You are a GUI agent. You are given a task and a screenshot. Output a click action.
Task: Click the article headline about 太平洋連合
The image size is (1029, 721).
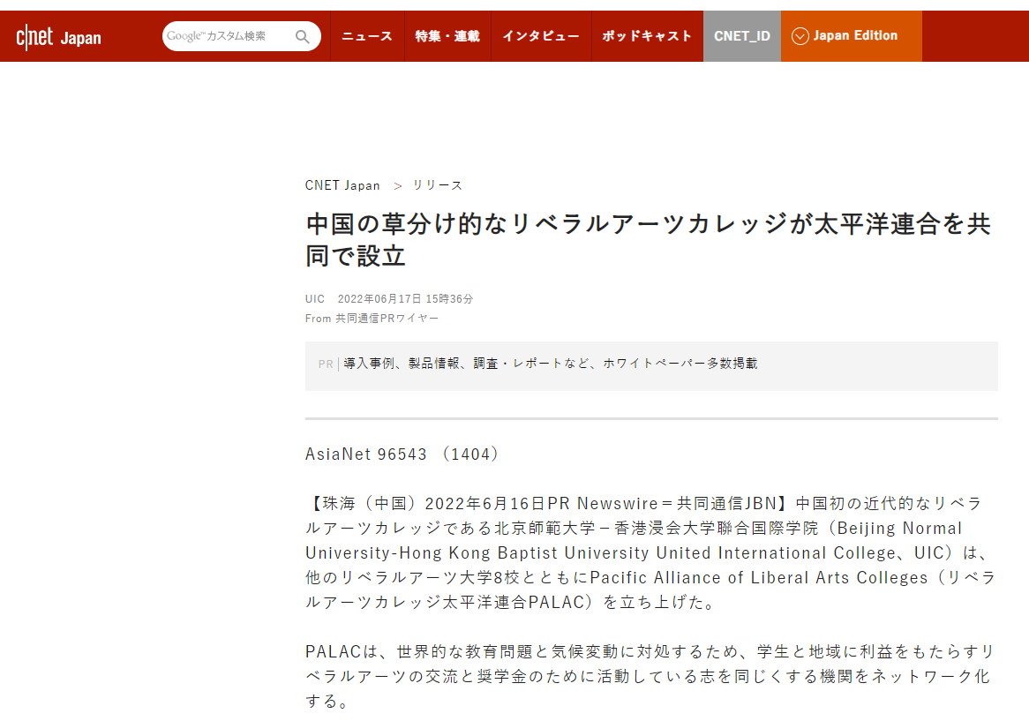648,239
